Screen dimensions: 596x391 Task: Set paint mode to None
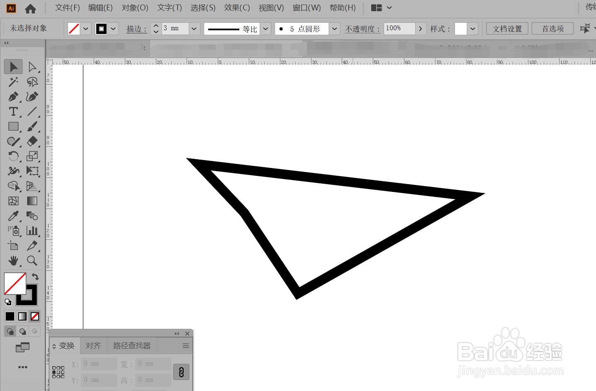pos(35,316)
